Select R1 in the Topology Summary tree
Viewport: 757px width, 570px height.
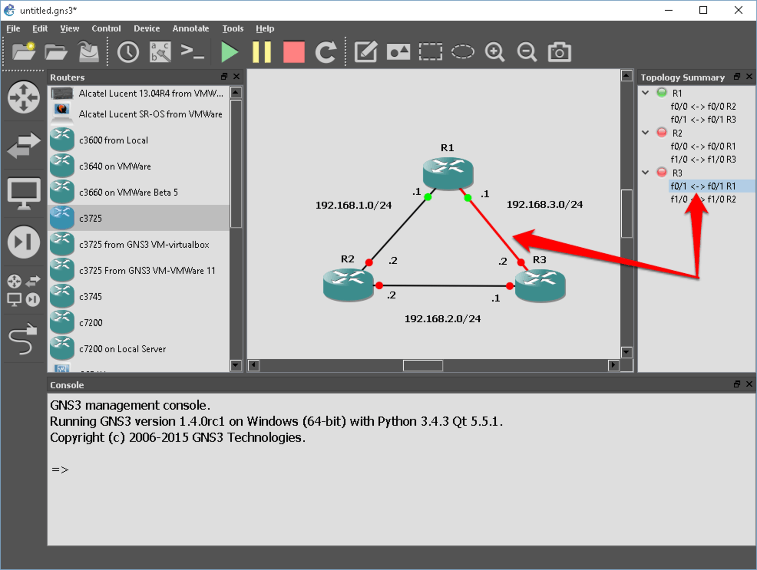click(x=677, y=93)
